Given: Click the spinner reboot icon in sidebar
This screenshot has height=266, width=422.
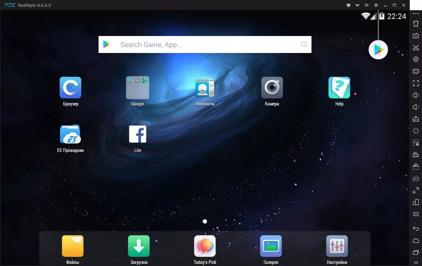Looking at the screenshot, I should coord(416,131).
